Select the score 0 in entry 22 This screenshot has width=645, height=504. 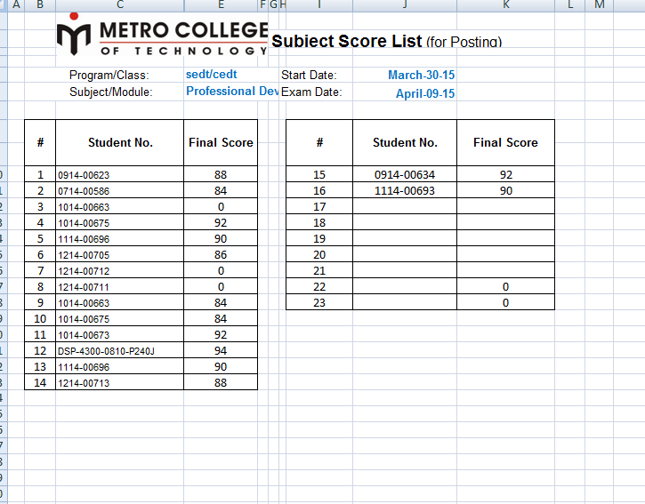(x=506, y=286)
